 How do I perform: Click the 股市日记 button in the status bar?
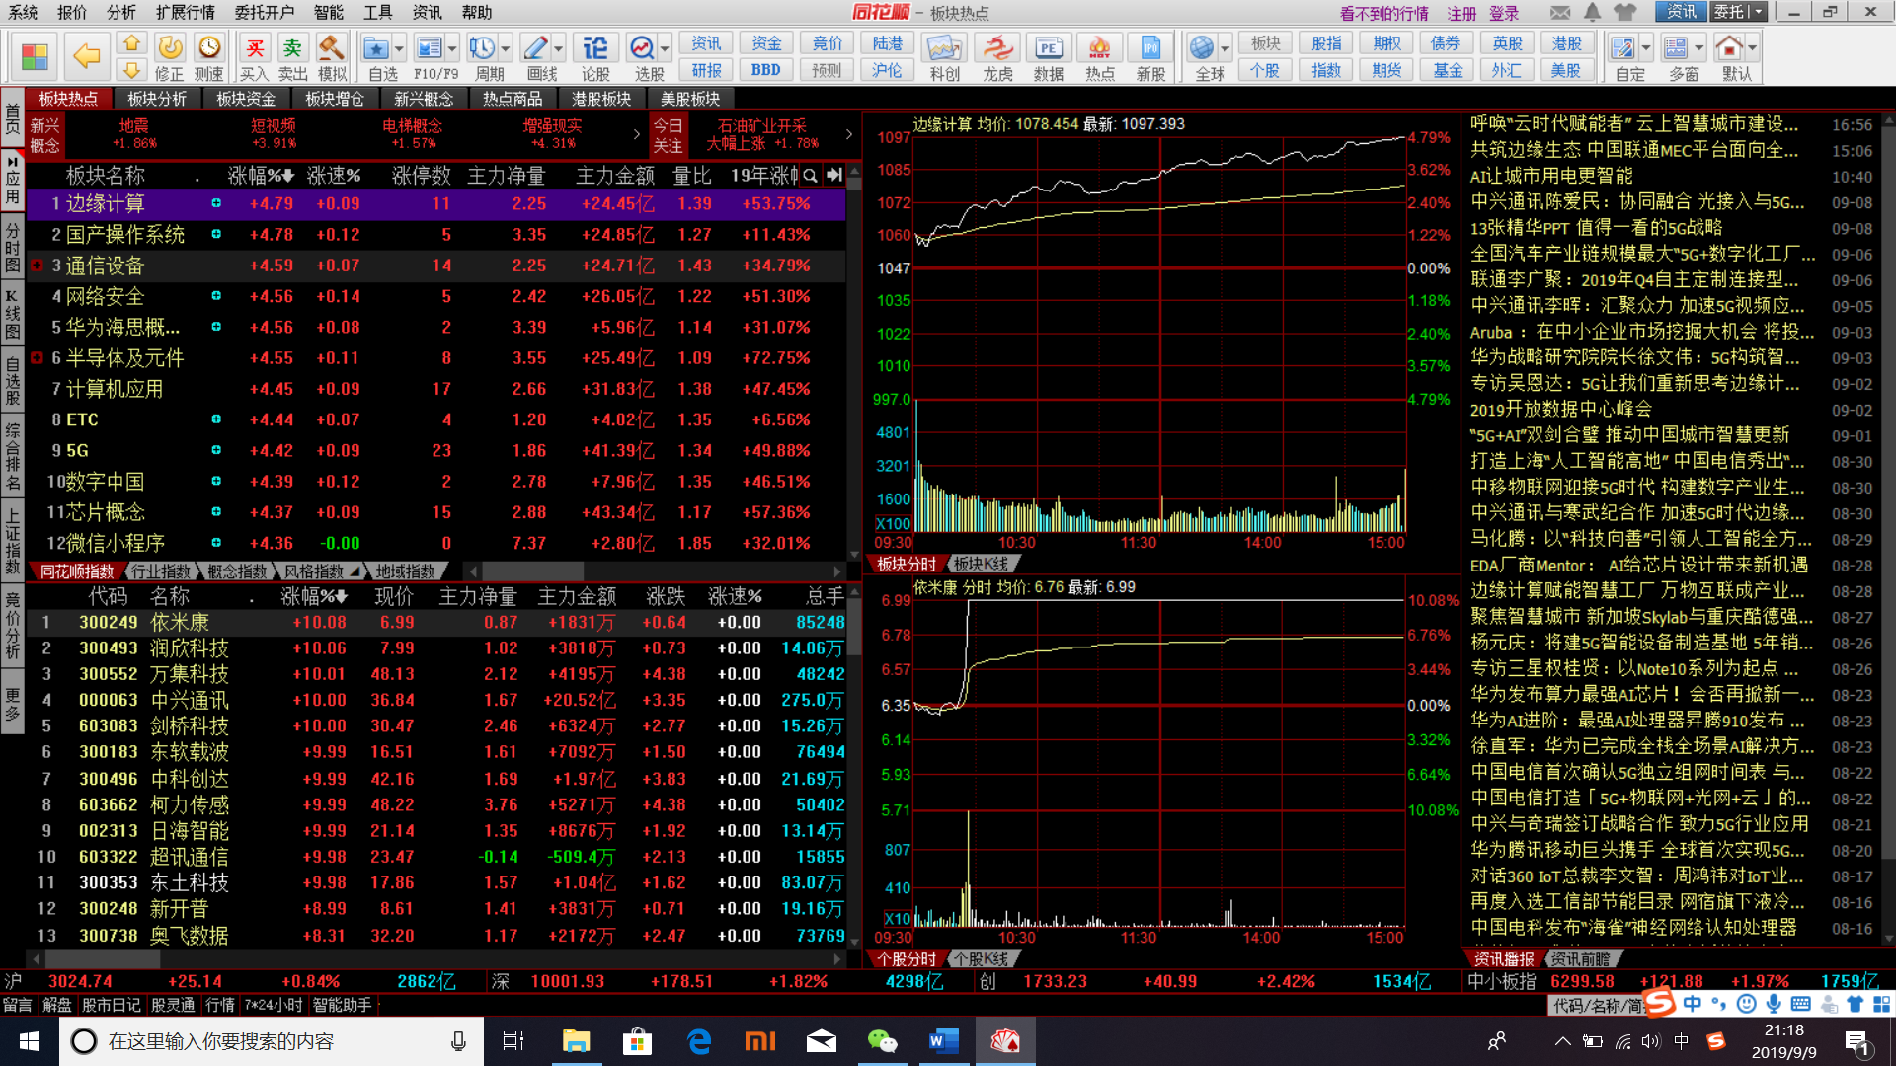point(111,1005)
